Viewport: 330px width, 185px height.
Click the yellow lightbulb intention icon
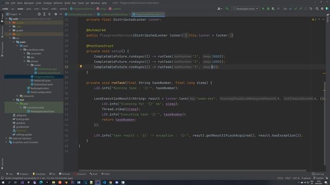point(81,66)
